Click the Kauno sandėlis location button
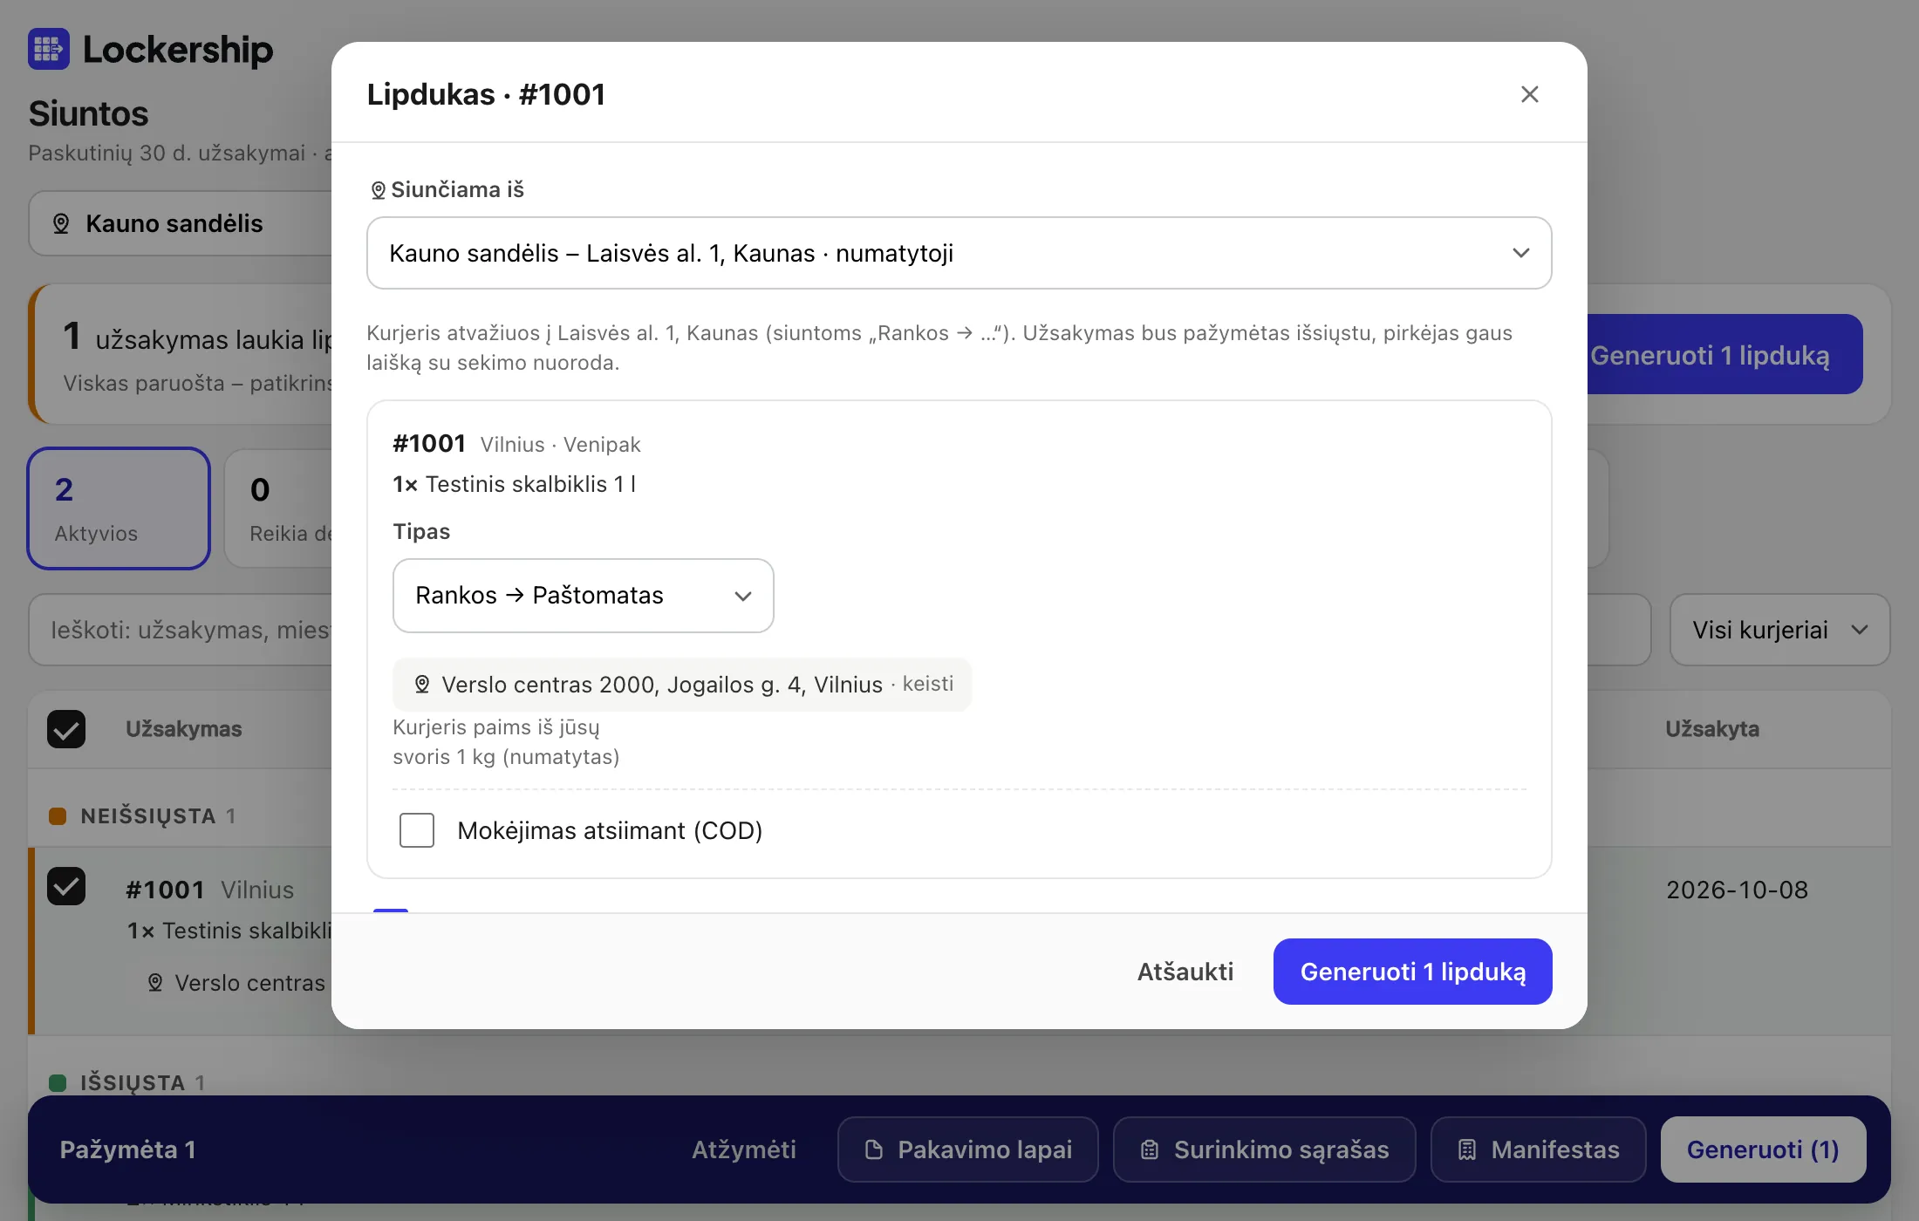Image resolution: width=1919 pixels, height=1221 pixels. coord(181,224)
